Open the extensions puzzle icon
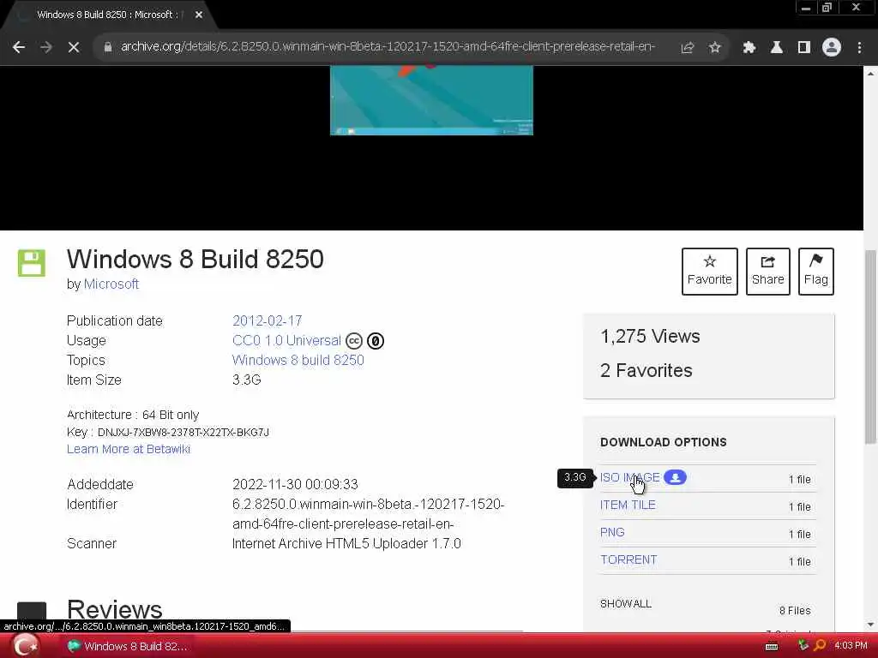The width and height of the screenshot is (878, 658). click(749, 48)
